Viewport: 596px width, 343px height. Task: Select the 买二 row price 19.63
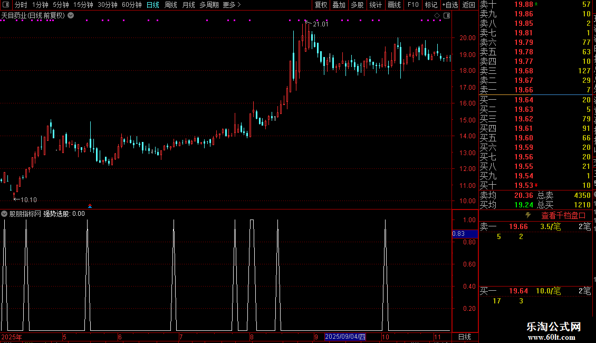pos(523,109)
